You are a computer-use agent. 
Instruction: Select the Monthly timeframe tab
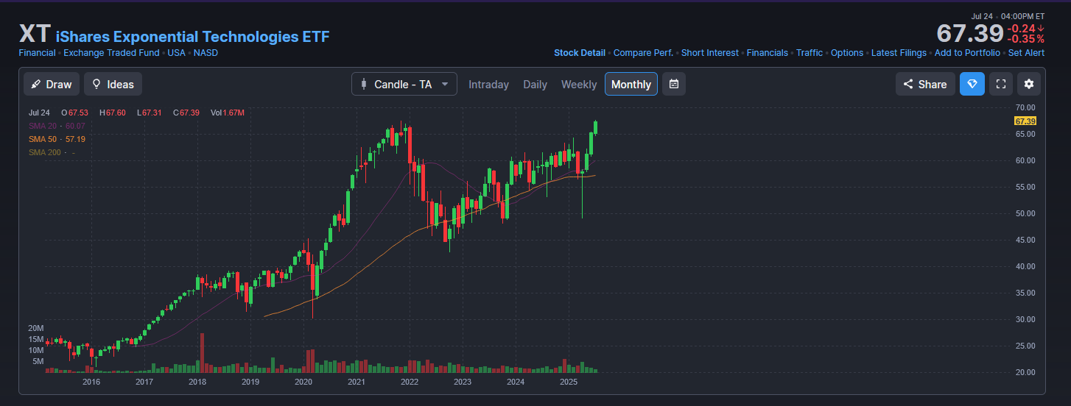tap(631, 84)
